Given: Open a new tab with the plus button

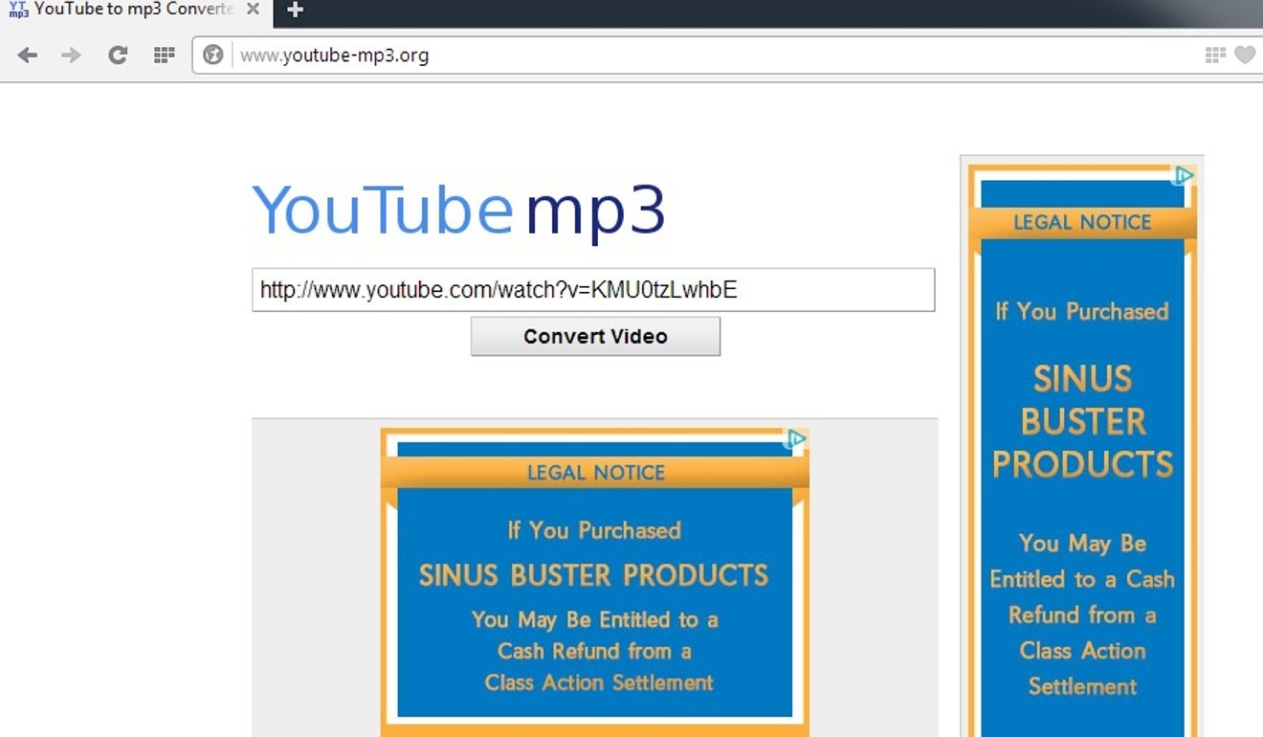Looking at the screenshot, I should click(296, 11).
